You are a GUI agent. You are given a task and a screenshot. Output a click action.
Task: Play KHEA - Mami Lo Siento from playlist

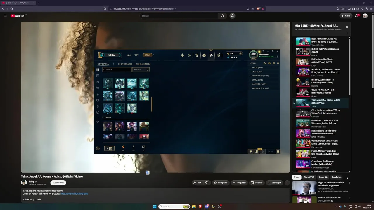coord(322,62)
